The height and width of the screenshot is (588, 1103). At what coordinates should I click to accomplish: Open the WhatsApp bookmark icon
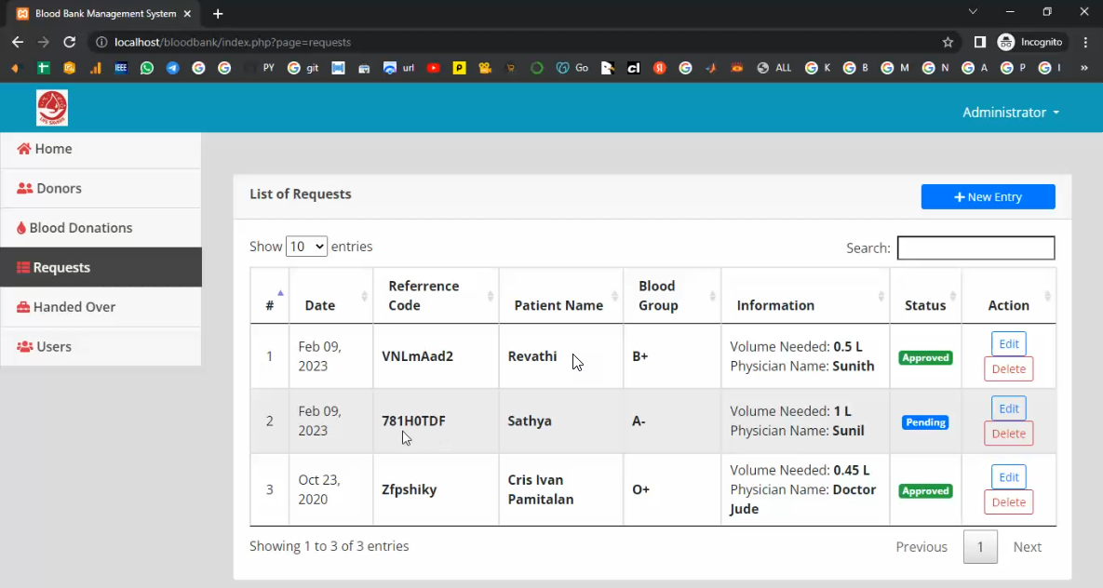pos(147,68)
